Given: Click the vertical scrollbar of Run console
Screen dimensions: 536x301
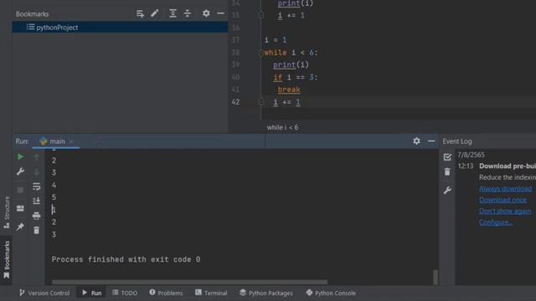Looking at the screenshot, I should [x=435, y=277].
